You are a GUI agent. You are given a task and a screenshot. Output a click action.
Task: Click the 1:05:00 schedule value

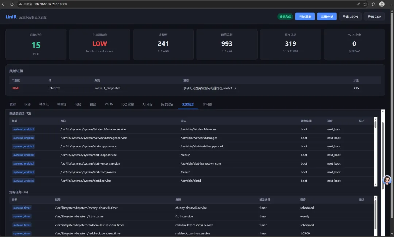(x=305, y=233)
